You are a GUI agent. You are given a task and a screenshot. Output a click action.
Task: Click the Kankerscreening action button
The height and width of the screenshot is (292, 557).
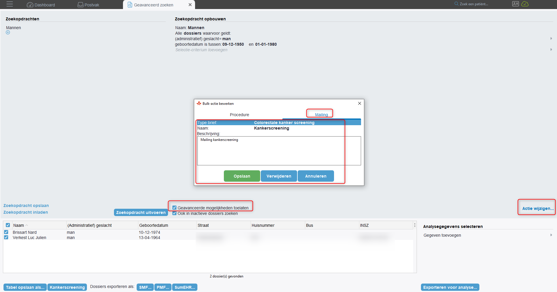[x=67, y=287]
